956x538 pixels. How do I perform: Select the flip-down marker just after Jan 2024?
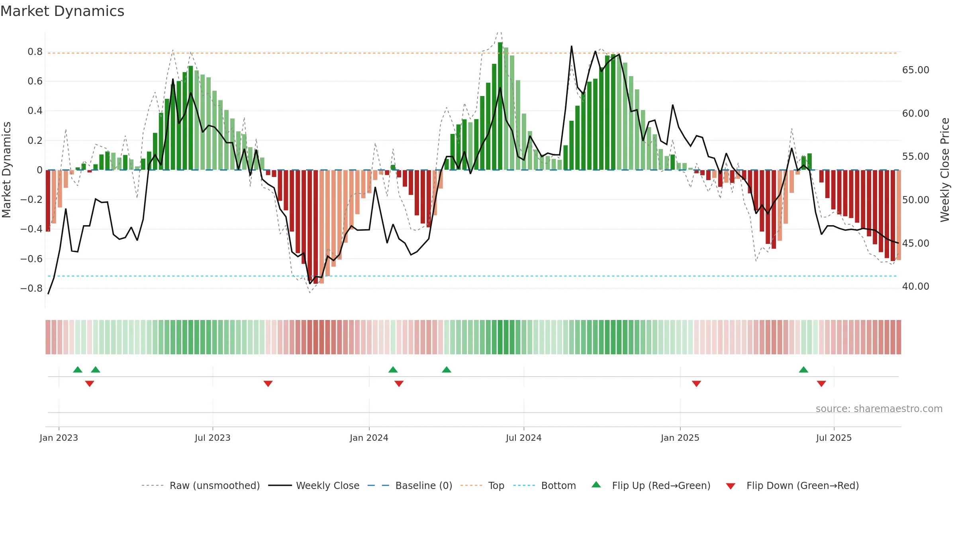click(399, 383)
